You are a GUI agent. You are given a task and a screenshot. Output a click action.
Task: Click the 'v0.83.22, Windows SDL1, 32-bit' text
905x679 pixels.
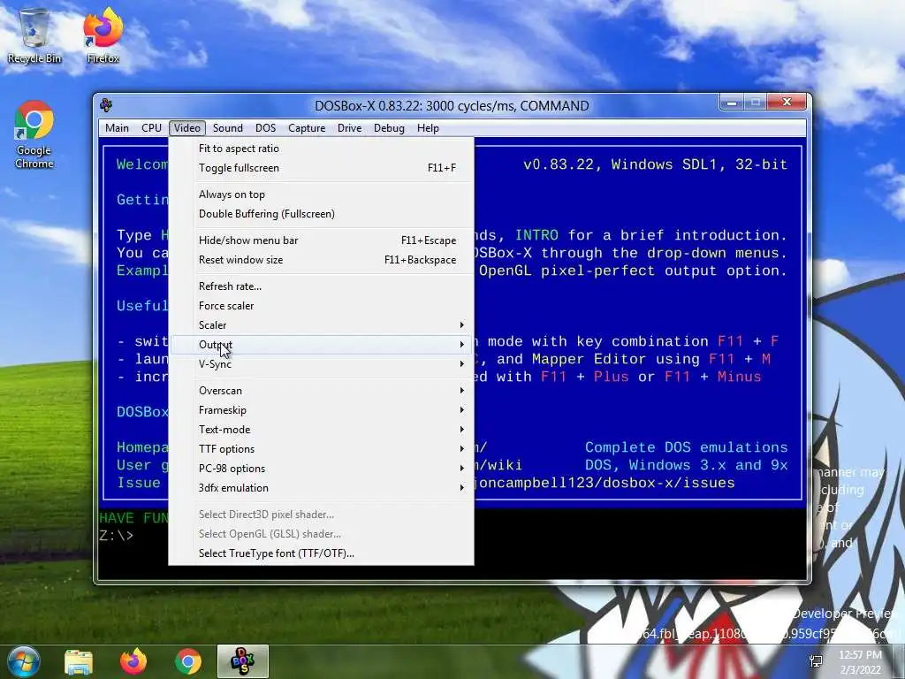pos(655,164)
